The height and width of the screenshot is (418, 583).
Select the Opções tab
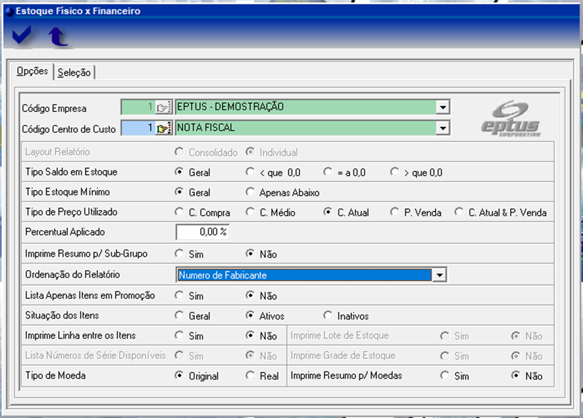[32, 71]
